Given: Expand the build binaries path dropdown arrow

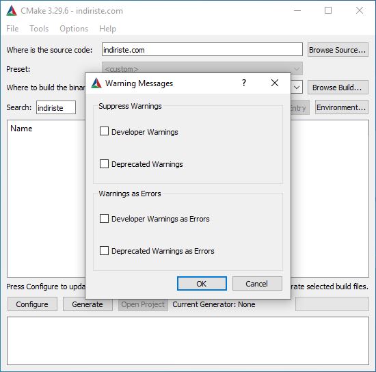Looking at the screenshot, I should pos(297,88).
